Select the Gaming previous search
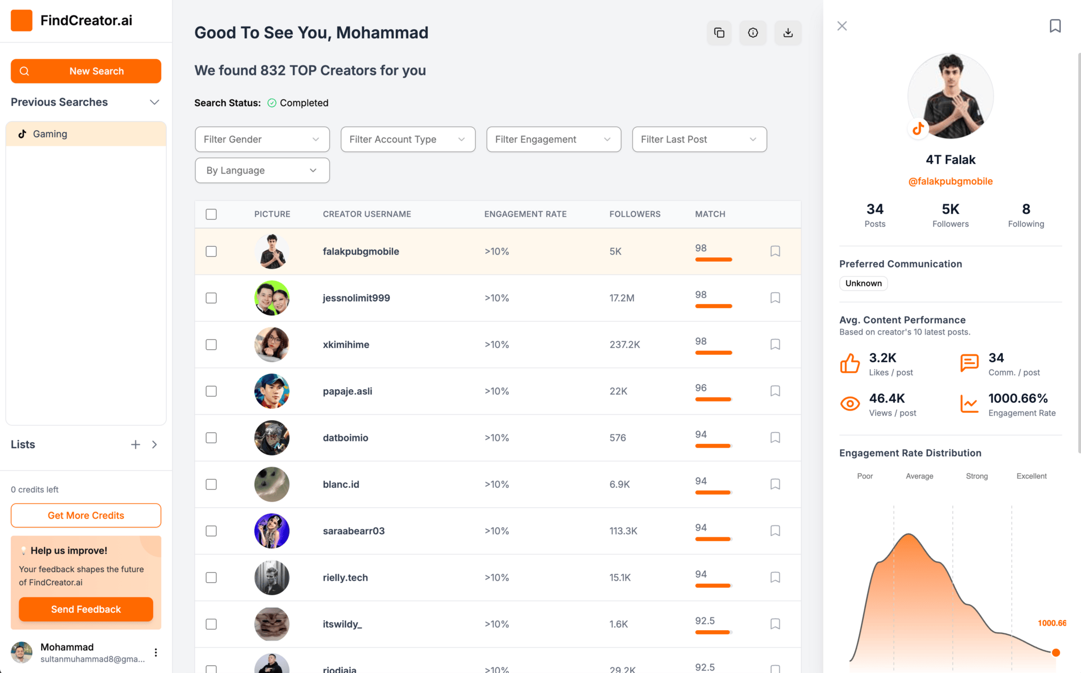This screenshot has width=1081, height=673. tap(50, 134)
